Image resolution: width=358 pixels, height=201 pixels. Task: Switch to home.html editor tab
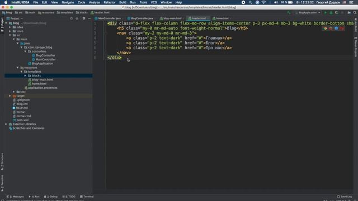pyautogui.click(x=222, y=18)
